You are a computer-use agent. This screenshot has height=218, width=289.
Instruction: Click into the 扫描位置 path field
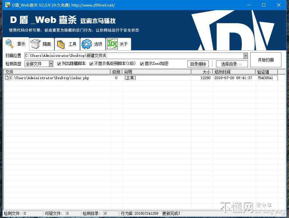(x=134, y=55)
